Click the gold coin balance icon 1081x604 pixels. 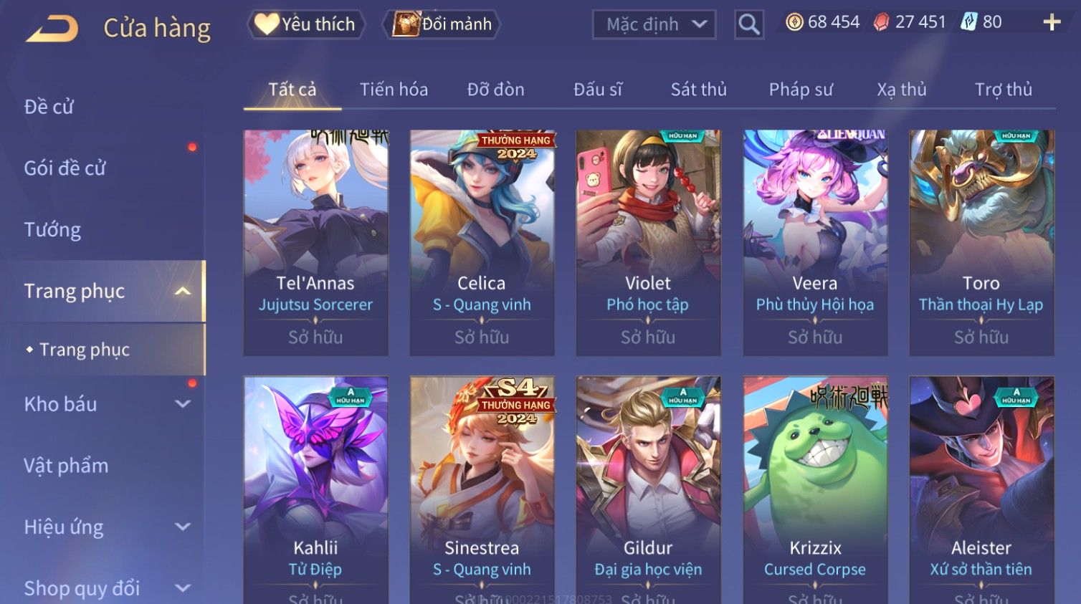click(794, 22)
